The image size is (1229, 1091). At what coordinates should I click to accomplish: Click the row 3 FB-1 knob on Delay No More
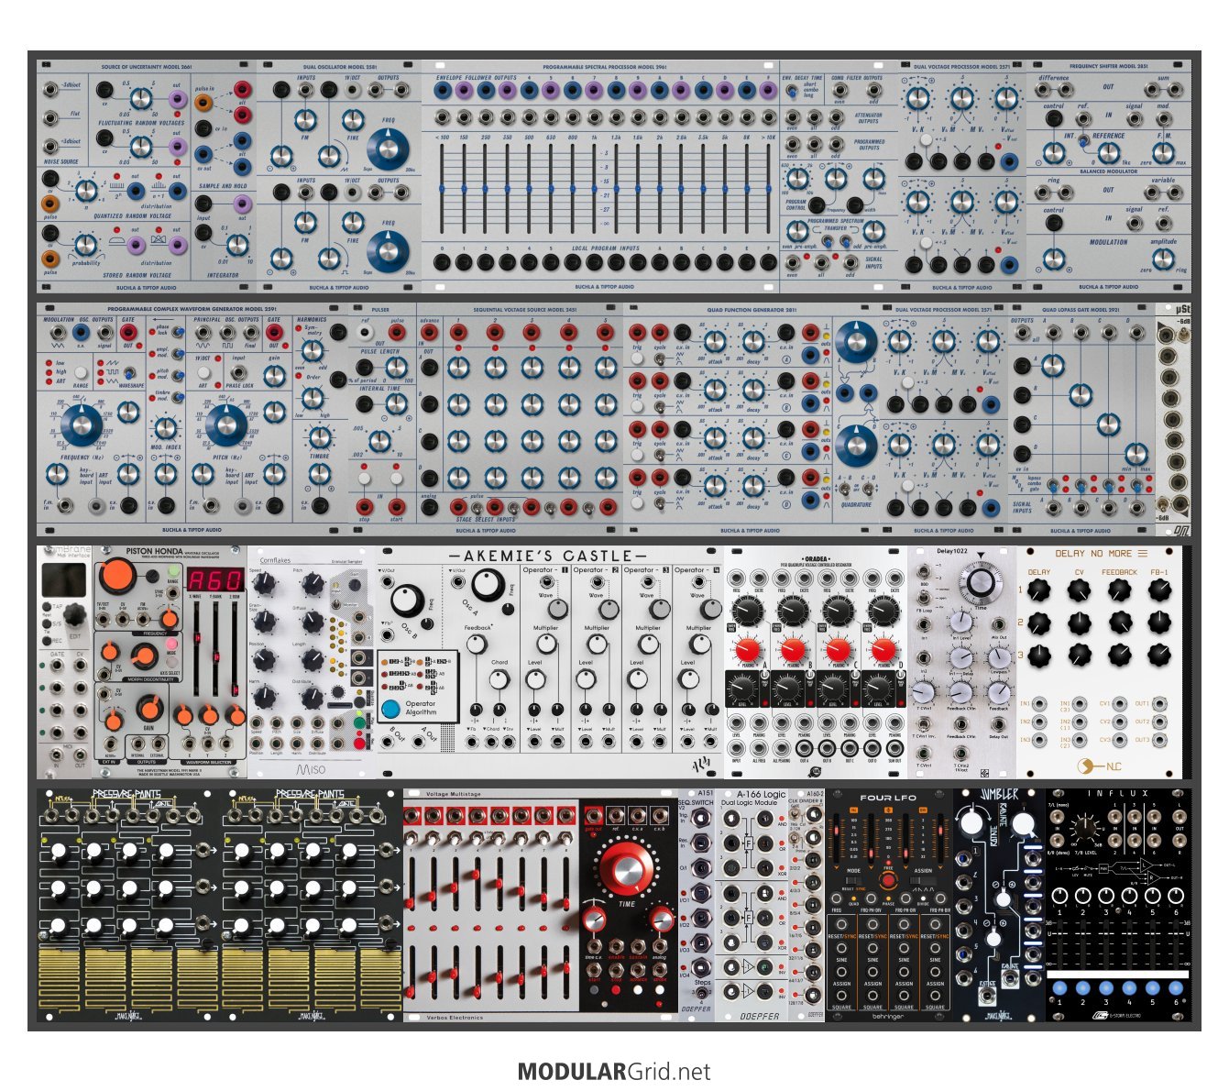tap(1159, 654)
